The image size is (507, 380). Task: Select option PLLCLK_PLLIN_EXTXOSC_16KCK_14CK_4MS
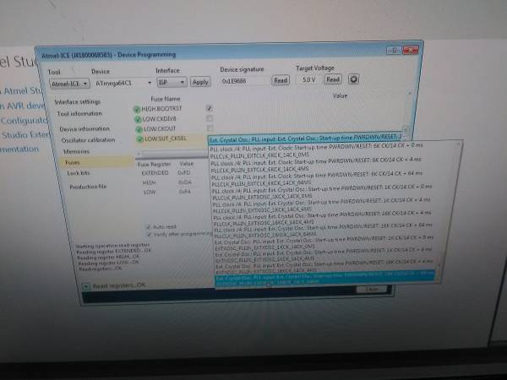pyautogui.click(x=323, y=218)
